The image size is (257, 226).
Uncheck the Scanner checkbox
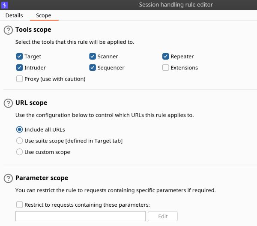tap(93, 57)
